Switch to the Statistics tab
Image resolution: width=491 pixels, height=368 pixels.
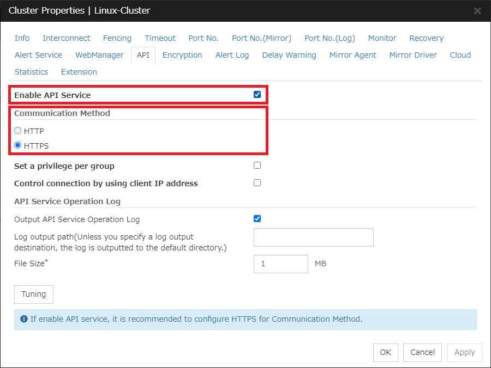point(31,72)
